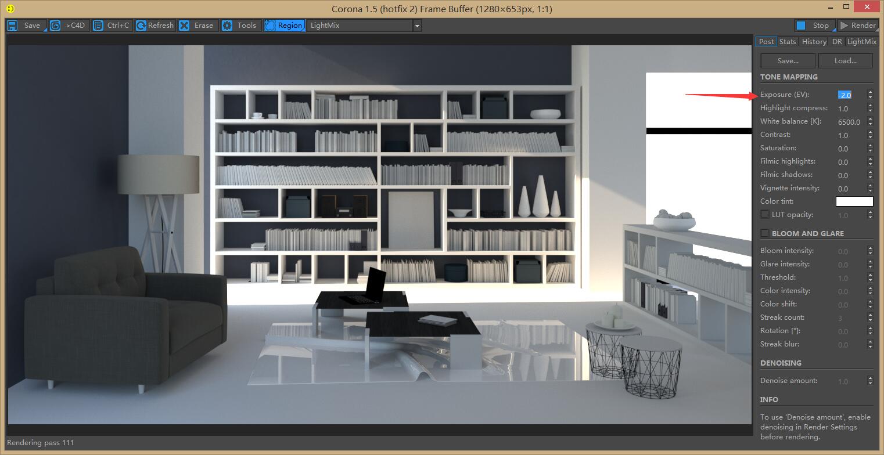Image resolution: width=884 pixels, height=455 pixels.
Task: Click the Contrast spinner arrows
Action: [870, 135]
